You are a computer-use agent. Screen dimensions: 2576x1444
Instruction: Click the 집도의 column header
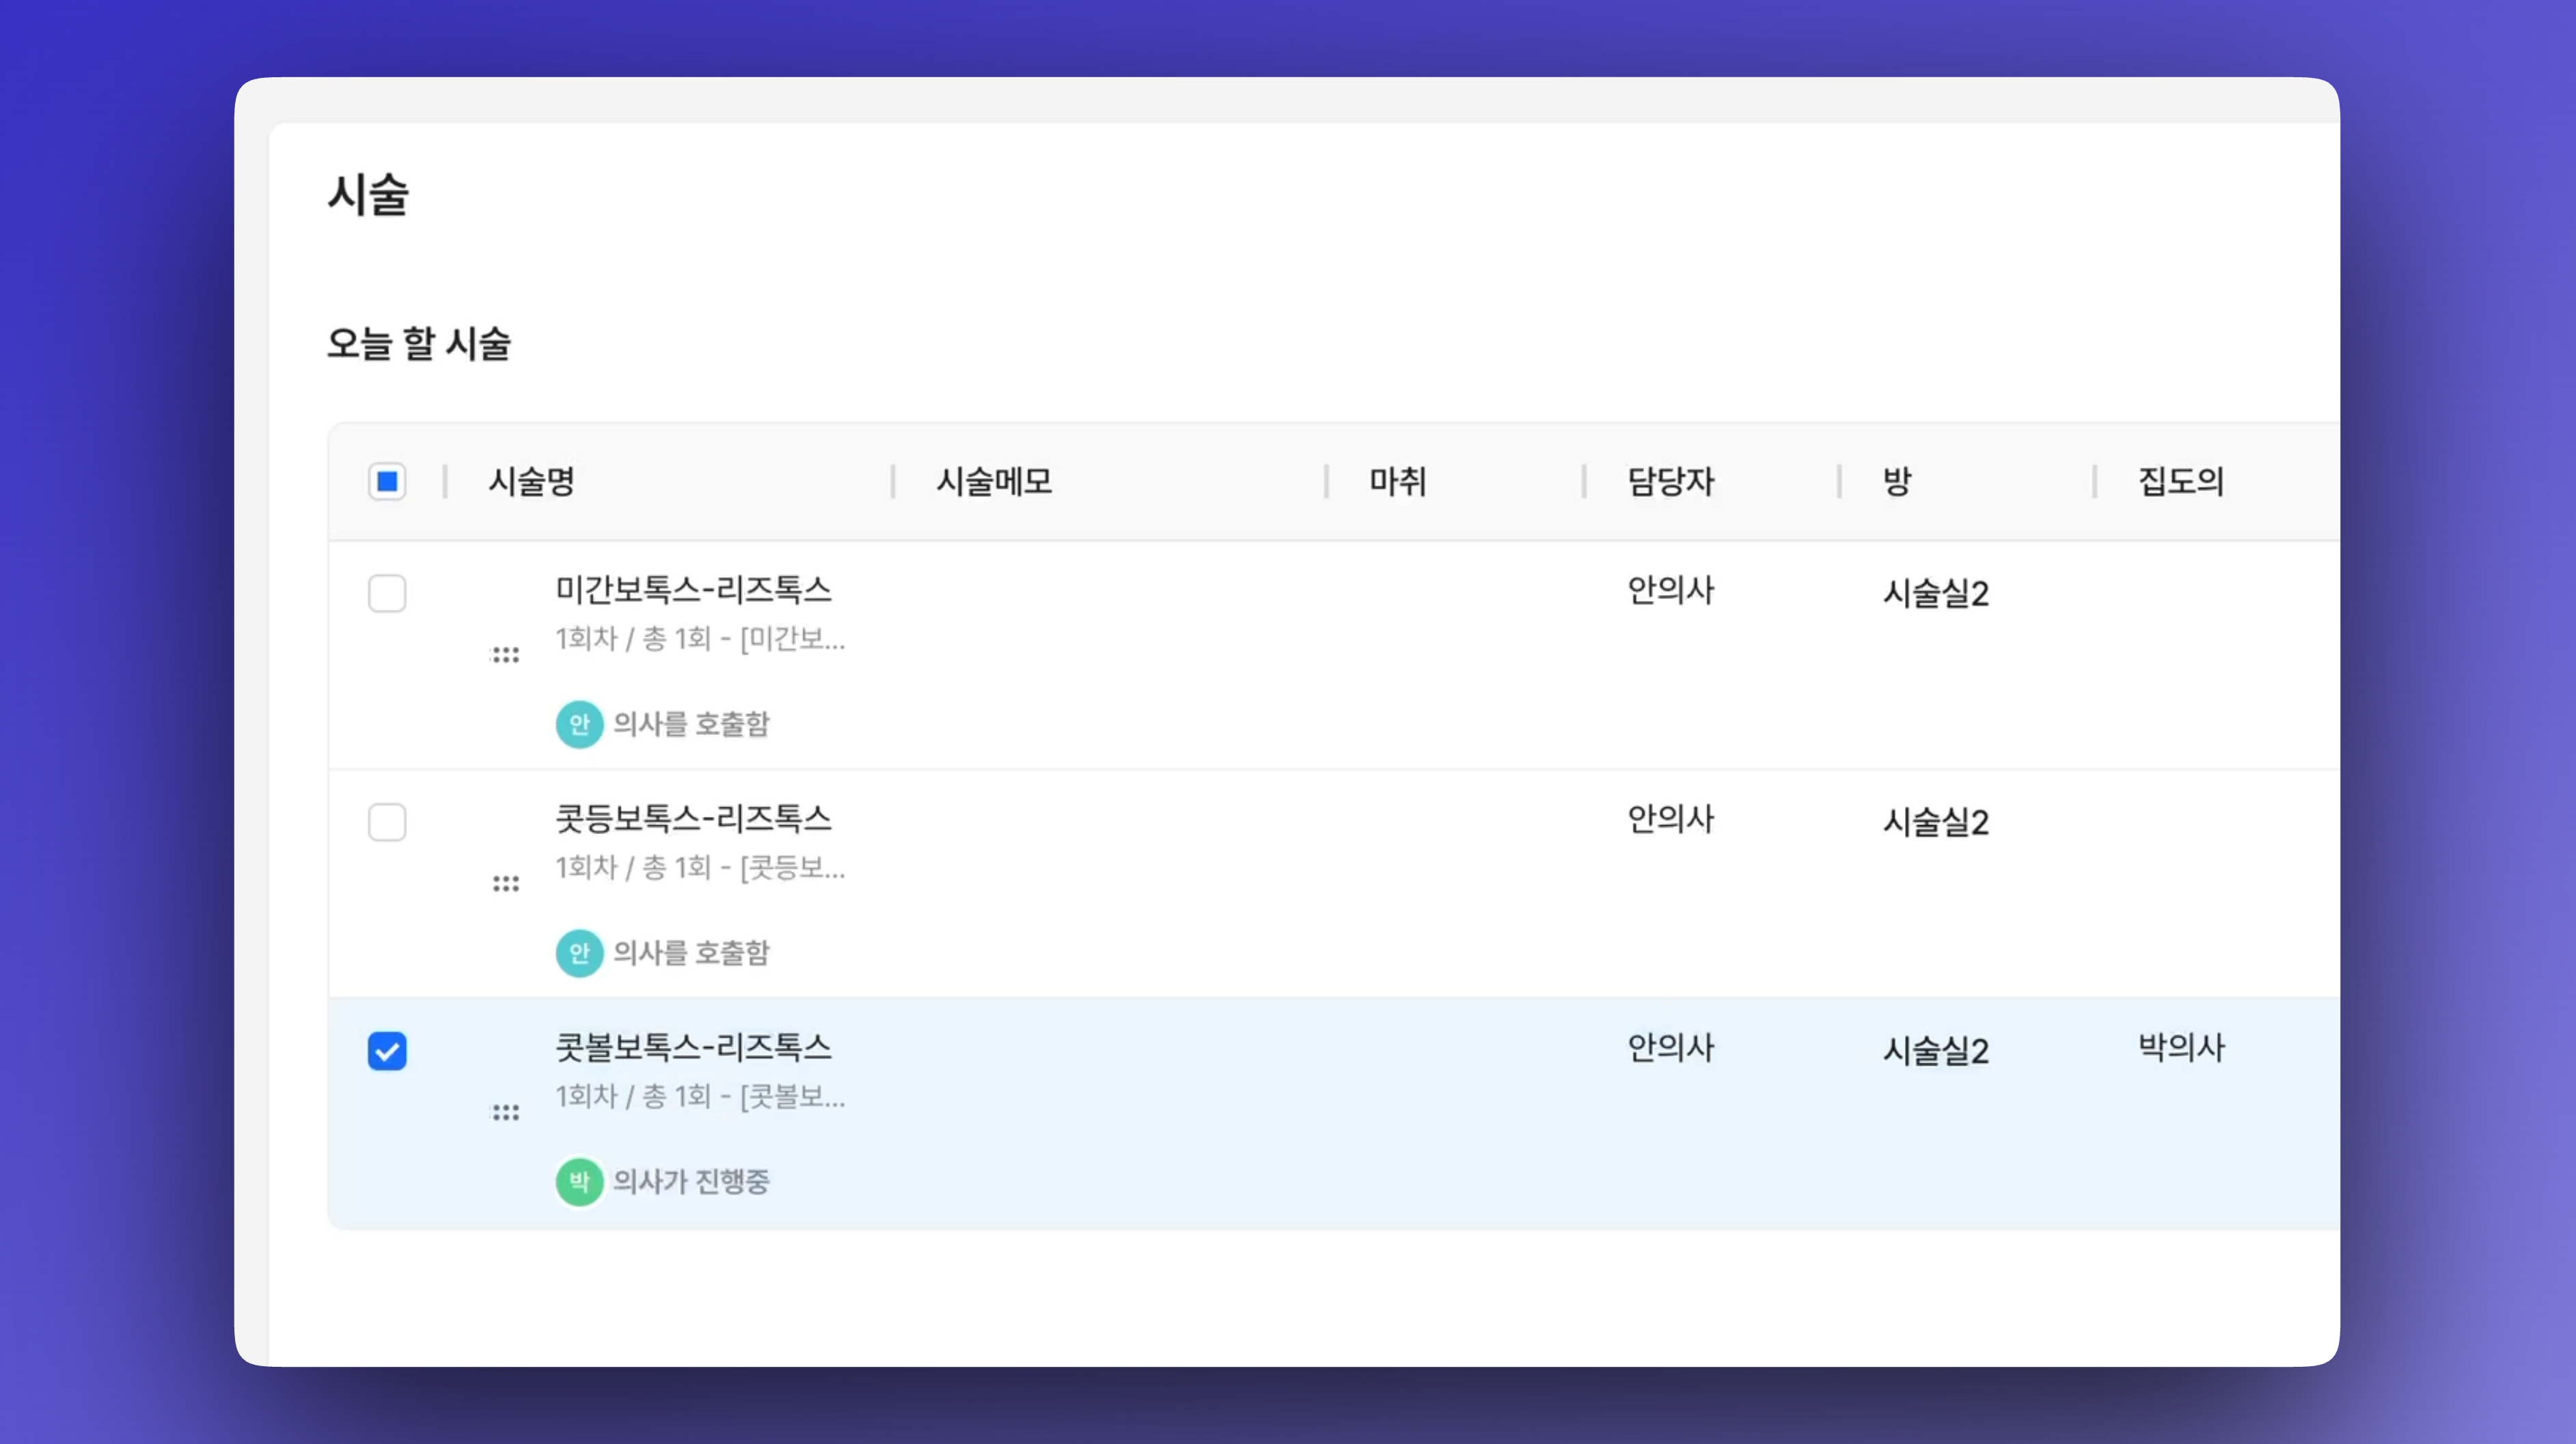point(2181,482)
